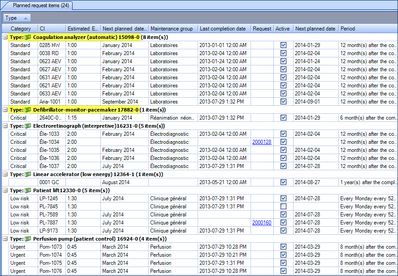This screenshot has height=276, width=398.
Task: Collapse the Linear accelerator group
Action: pos(5,174)
